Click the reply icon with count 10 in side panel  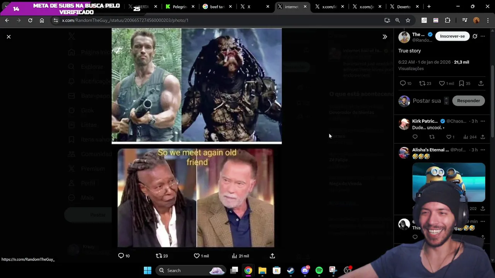pyautogui.click(x=403, y=83)
